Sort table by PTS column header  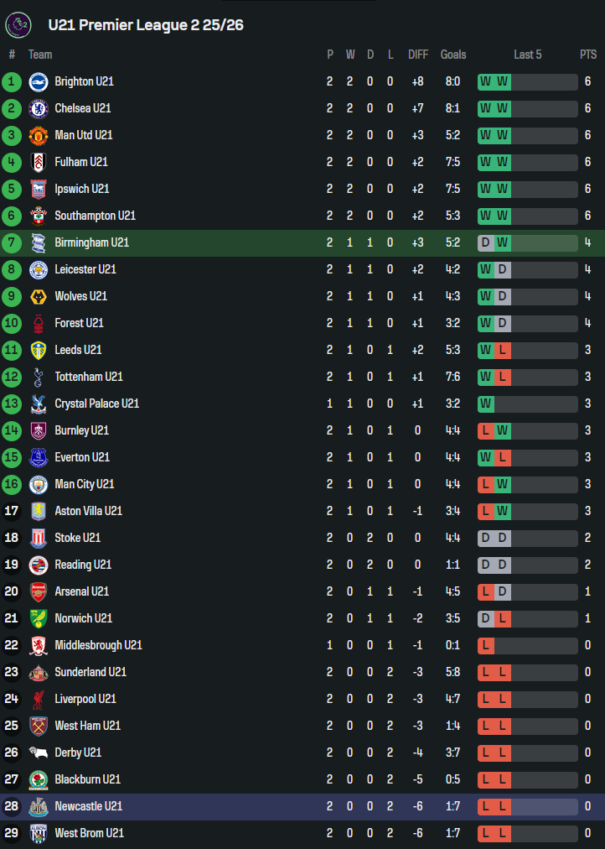(588, 55)
